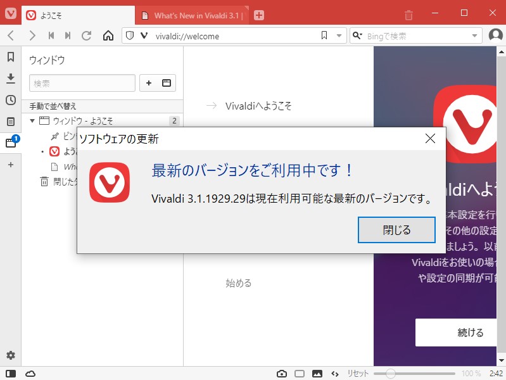Image resolution: width=506 pixels, height=380 pixels.
Task: Open search history dropdown arrow
Action: [x=474, y=36]
